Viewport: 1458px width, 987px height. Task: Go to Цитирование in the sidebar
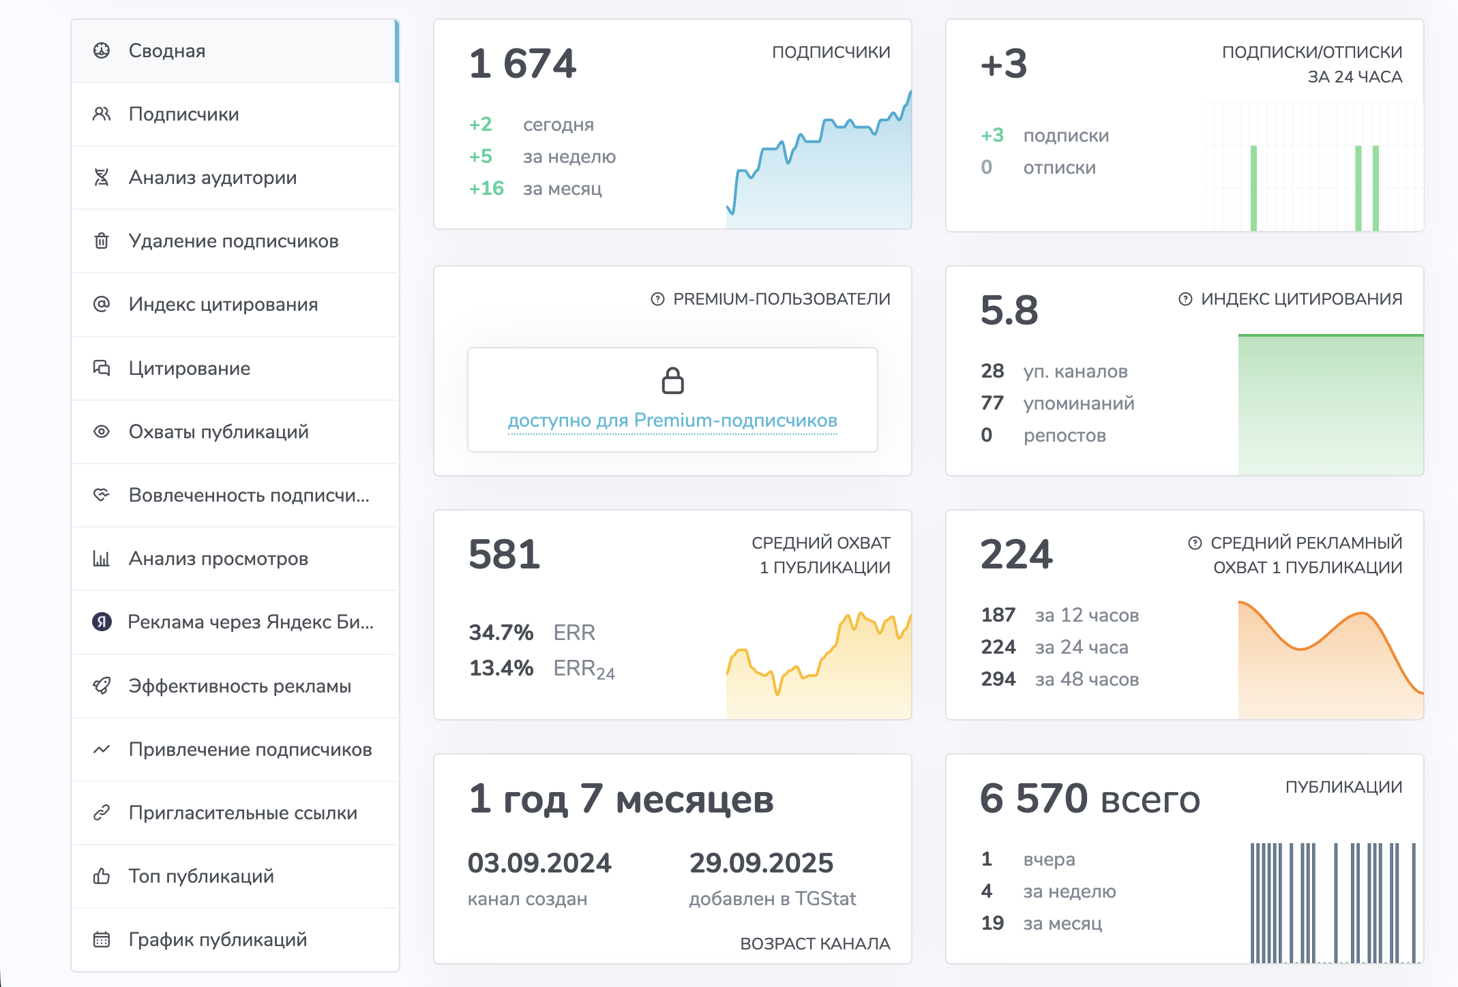pyautogui.click(x=189, y=368)
